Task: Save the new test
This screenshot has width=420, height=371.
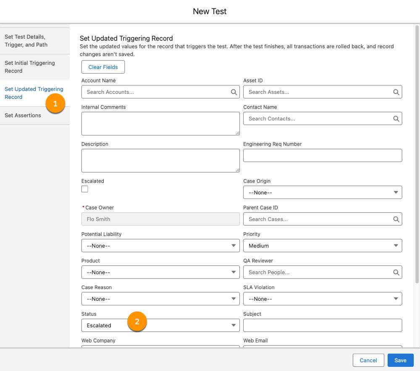Action: [400, 360]
